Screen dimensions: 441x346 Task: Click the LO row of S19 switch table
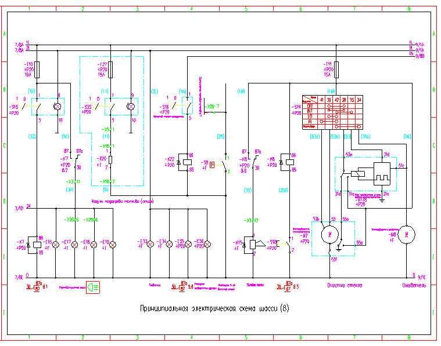click(x=332, y=116)
